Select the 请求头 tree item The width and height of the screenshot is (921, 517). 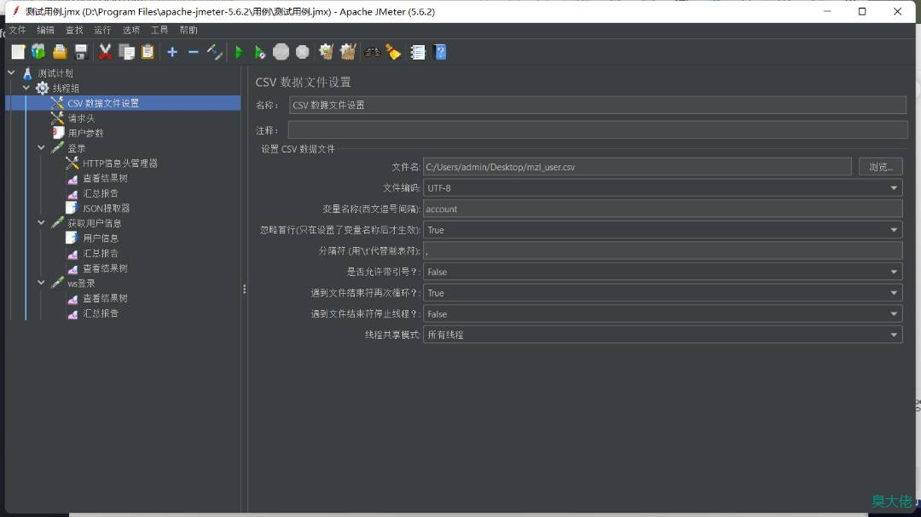[81, 118]
